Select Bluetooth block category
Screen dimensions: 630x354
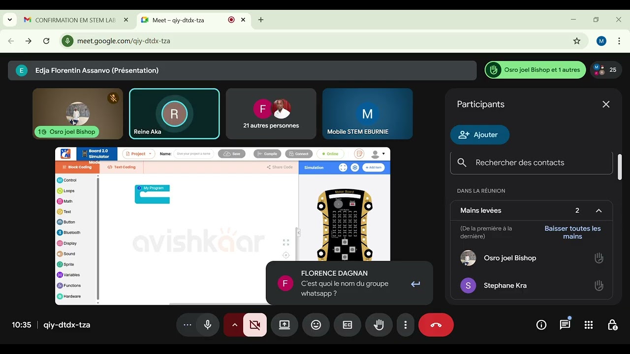click(69, 233)
